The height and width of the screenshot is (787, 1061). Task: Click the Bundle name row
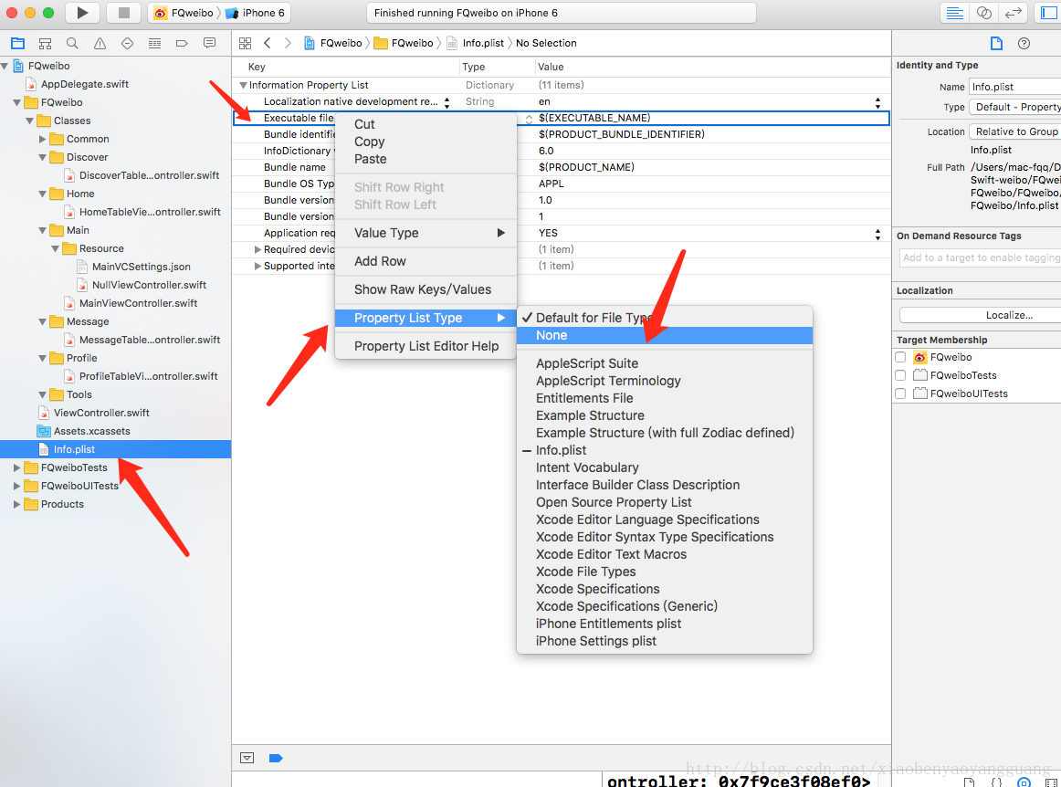(x=294, y=167)
